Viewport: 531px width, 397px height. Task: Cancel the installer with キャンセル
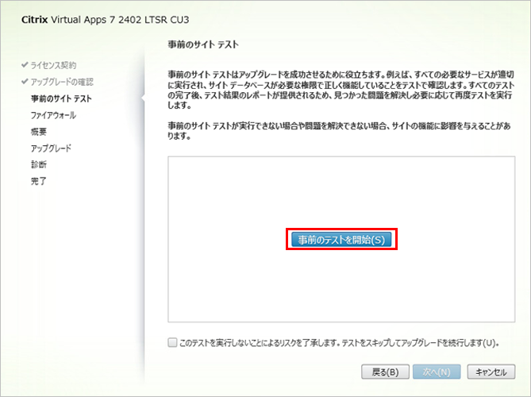491,372
